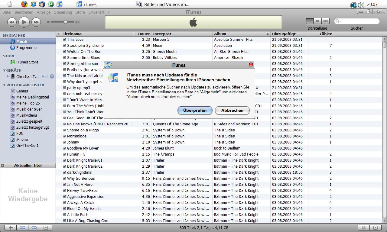Open the On-The-Go 1 playlist

[x=28, y=145]
